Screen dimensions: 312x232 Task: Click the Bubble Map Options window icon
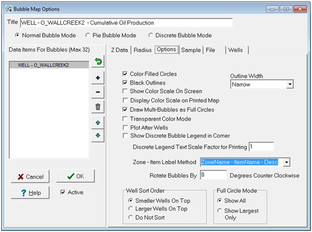coord(9,9)
